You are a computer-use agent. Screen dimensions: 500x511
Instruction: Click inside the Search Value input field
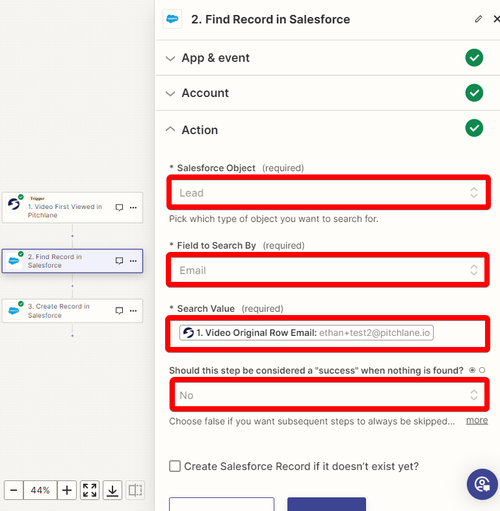(328, 333)
